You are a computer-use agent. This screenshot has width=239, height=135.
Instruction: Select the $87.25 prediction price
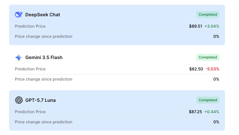[195, 112]
